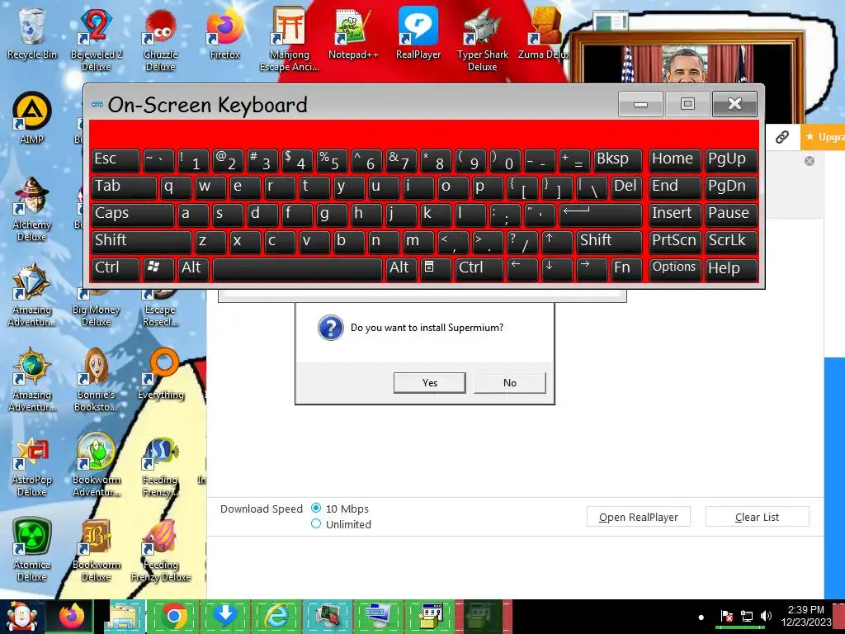Open Internet Explorer taskbar icon
The image size is (845, 634).
276,617
